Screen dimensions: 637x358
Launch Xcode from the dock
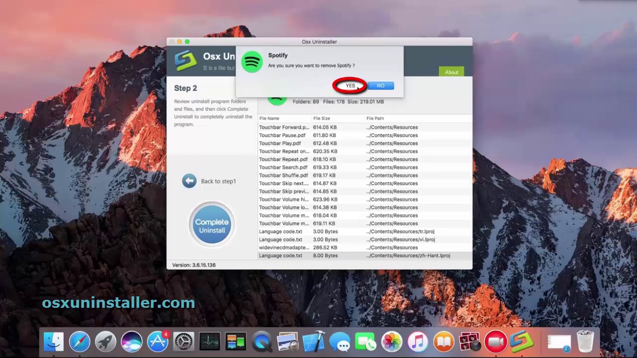pyautogui.click(x=314, y=342)
